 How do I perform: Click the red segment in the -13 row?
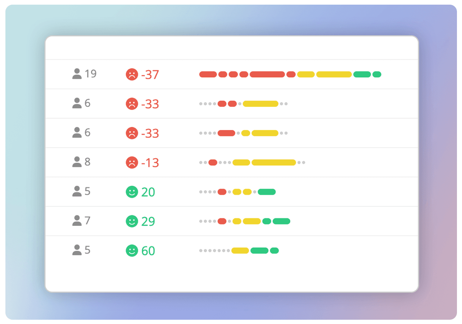pos(213,163)
